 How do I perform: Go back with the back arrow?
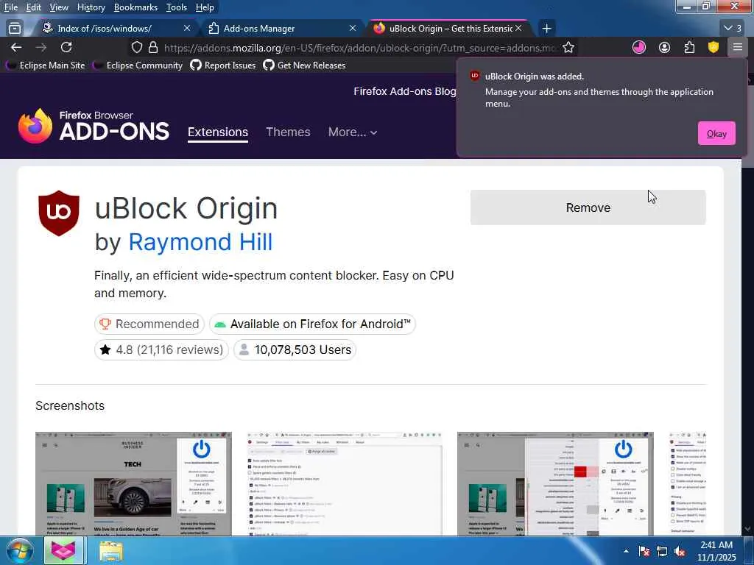tap(16, 47)
